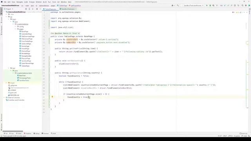Viewport: 251px width, 141px height.
Task: Click the Project panel horizontal scrollbar
Action: click(x=13, y=131)
